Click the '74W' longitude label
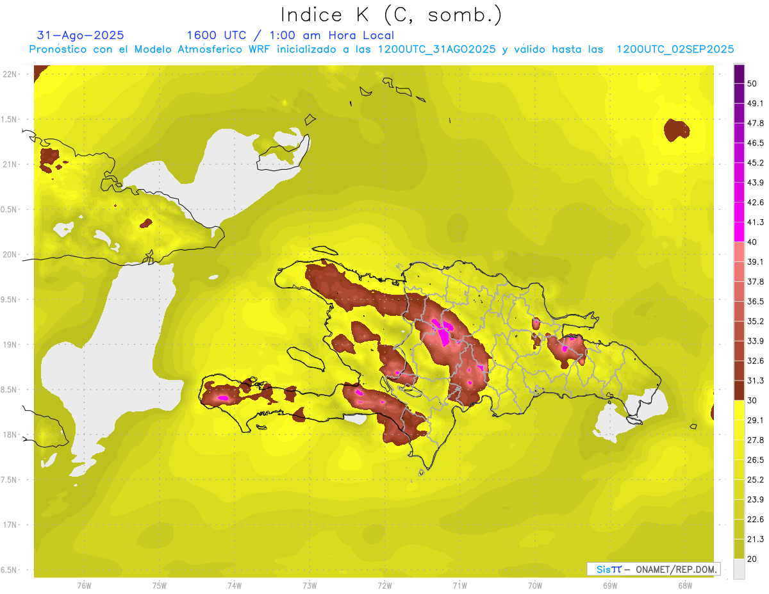 tap(234, 586)
